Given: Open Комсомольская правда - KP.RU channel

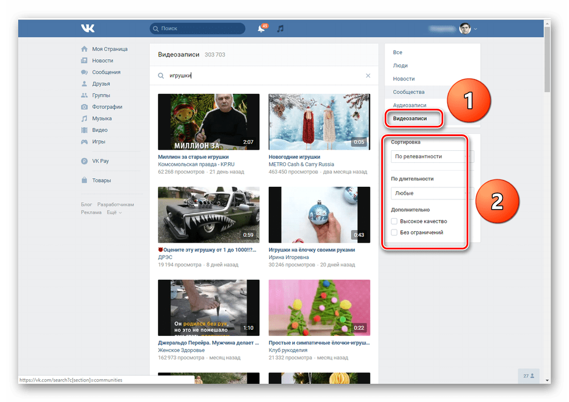Looking at the screenshot, I should coord(196,165).
